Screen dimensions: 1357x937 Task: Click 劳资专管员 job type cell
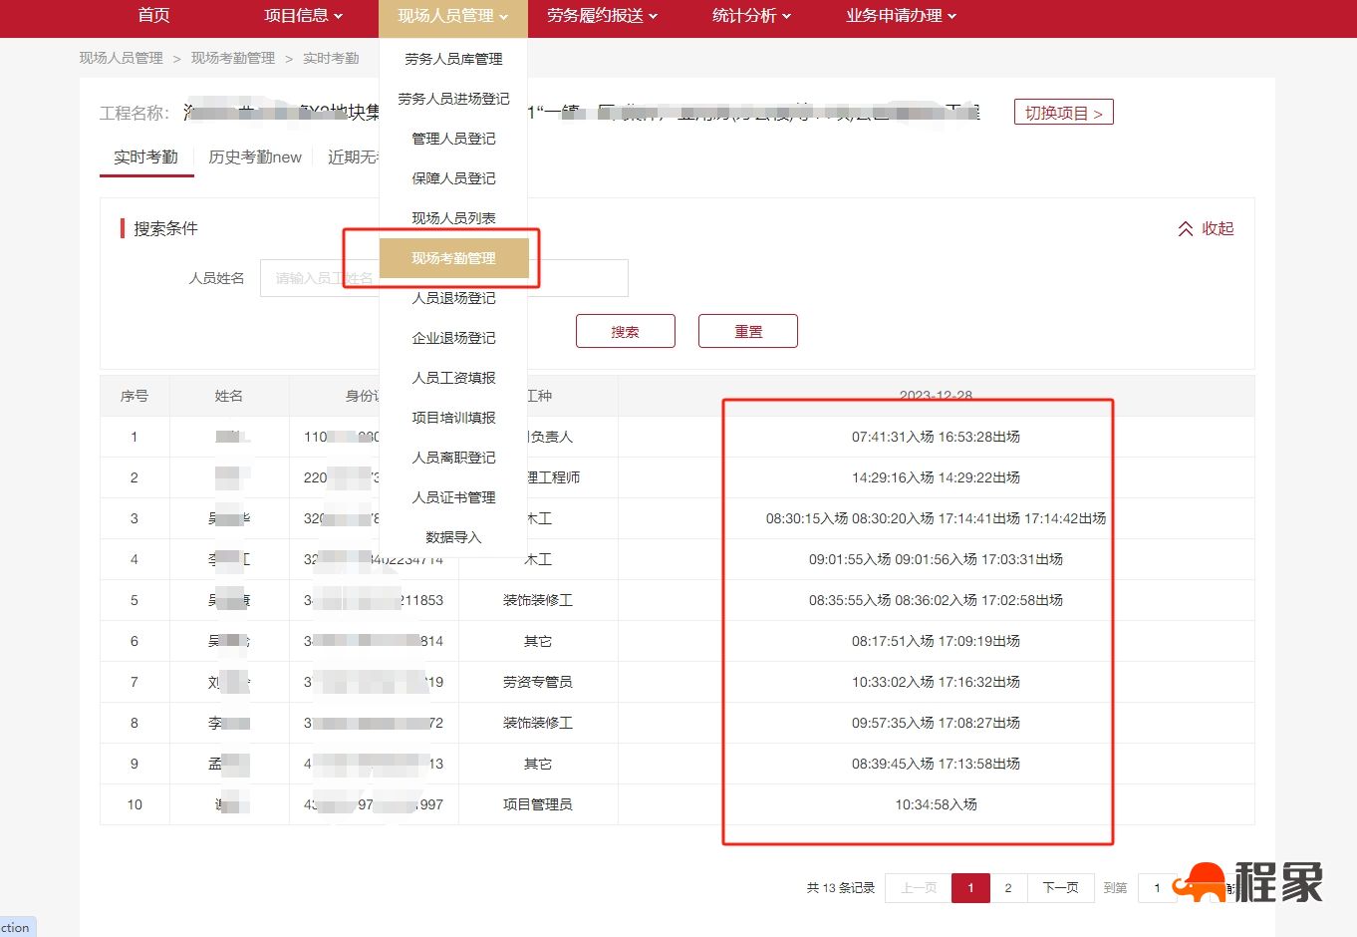[538, 682]
